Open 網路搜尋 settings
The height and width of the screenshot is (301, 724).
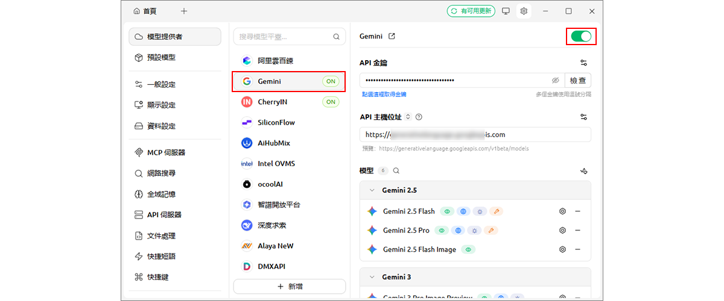pyautogui.click(x=175, y=173)
